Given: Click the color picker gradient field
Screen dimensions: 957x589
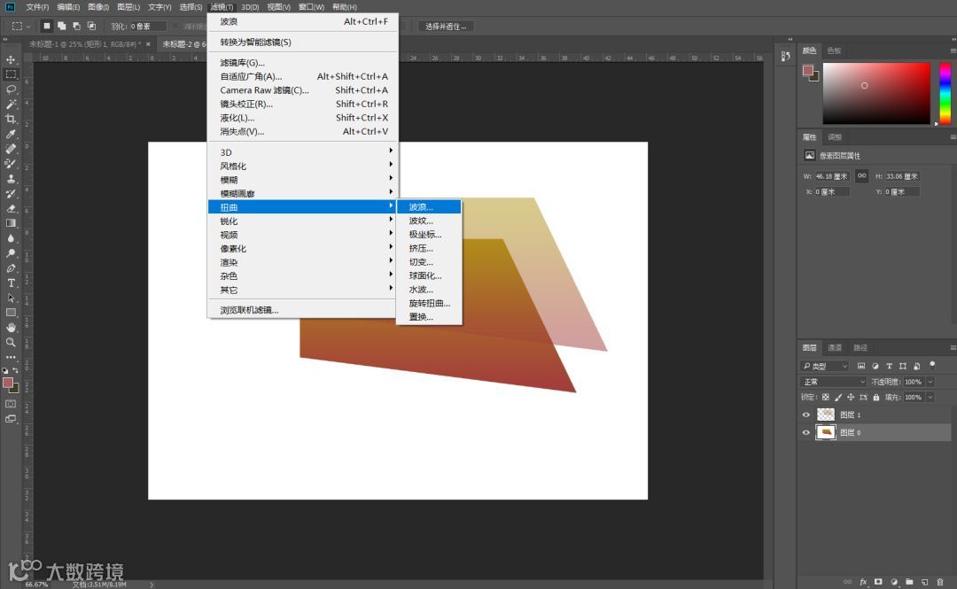Looking at the screenshot, I should (876, 93).
